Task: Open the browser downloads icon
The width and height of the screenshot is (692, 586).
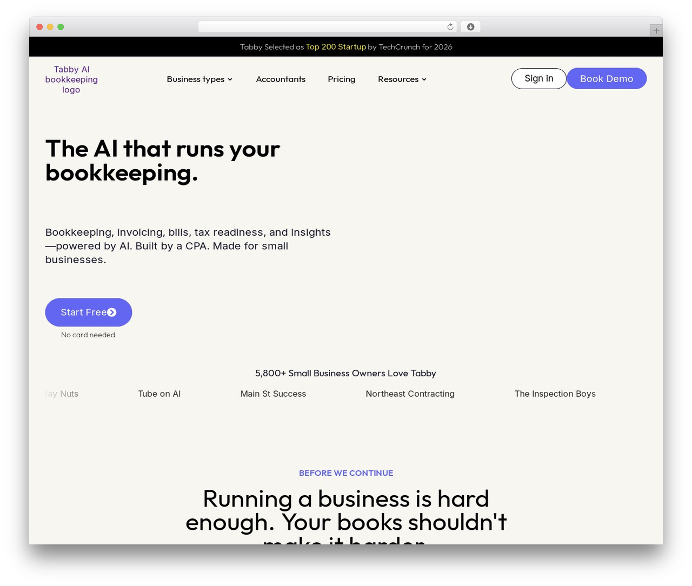Action: [470, 26]
